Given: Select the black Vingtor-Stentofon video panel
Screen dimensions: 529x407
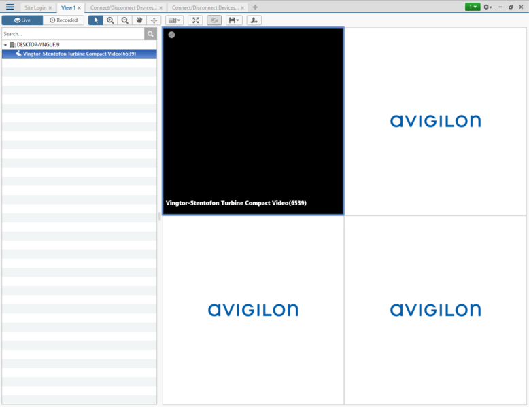Looking at the screenshot, I should point(253,121).
